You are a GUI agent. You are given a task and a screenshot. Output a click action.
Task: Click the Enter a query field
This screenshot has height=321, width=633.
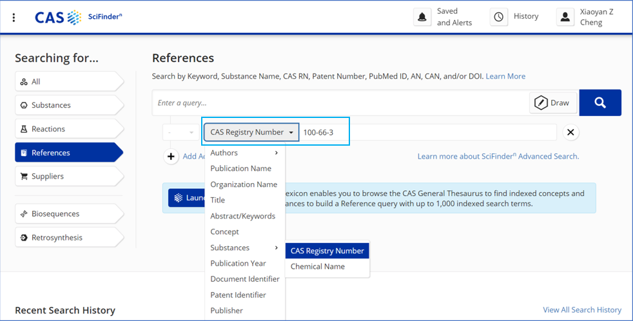pos(341,103)
